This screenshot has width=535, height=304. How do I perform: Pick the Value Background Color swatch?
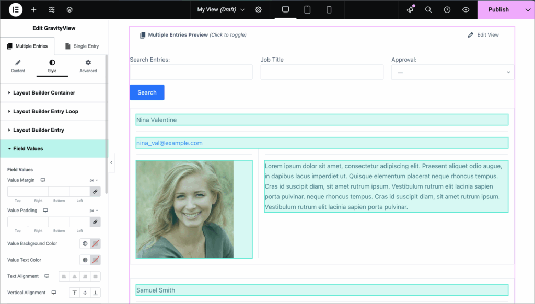pyautogui.click(x=95, y=243)
